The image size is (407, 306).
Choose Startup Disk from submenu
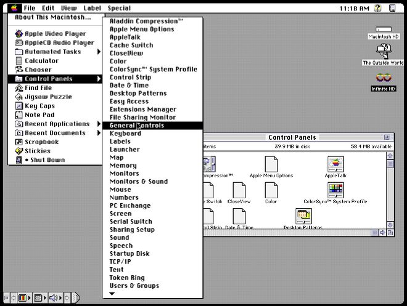(x=153, y=254)
